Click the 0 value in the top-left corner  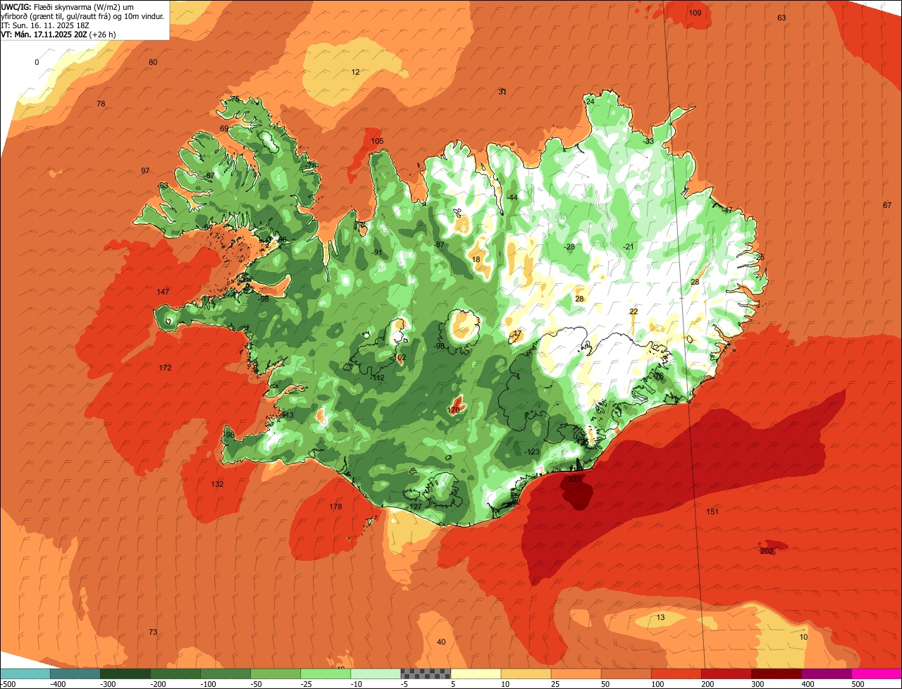point(37,62)
